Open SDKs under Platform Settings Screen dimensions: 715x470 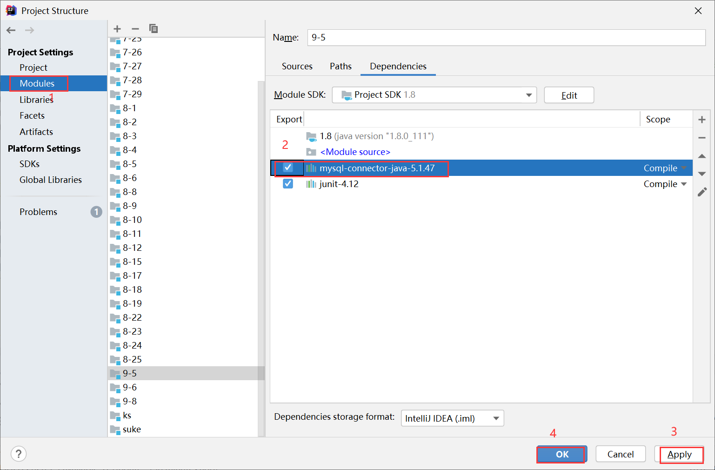[x=29, y=164]
